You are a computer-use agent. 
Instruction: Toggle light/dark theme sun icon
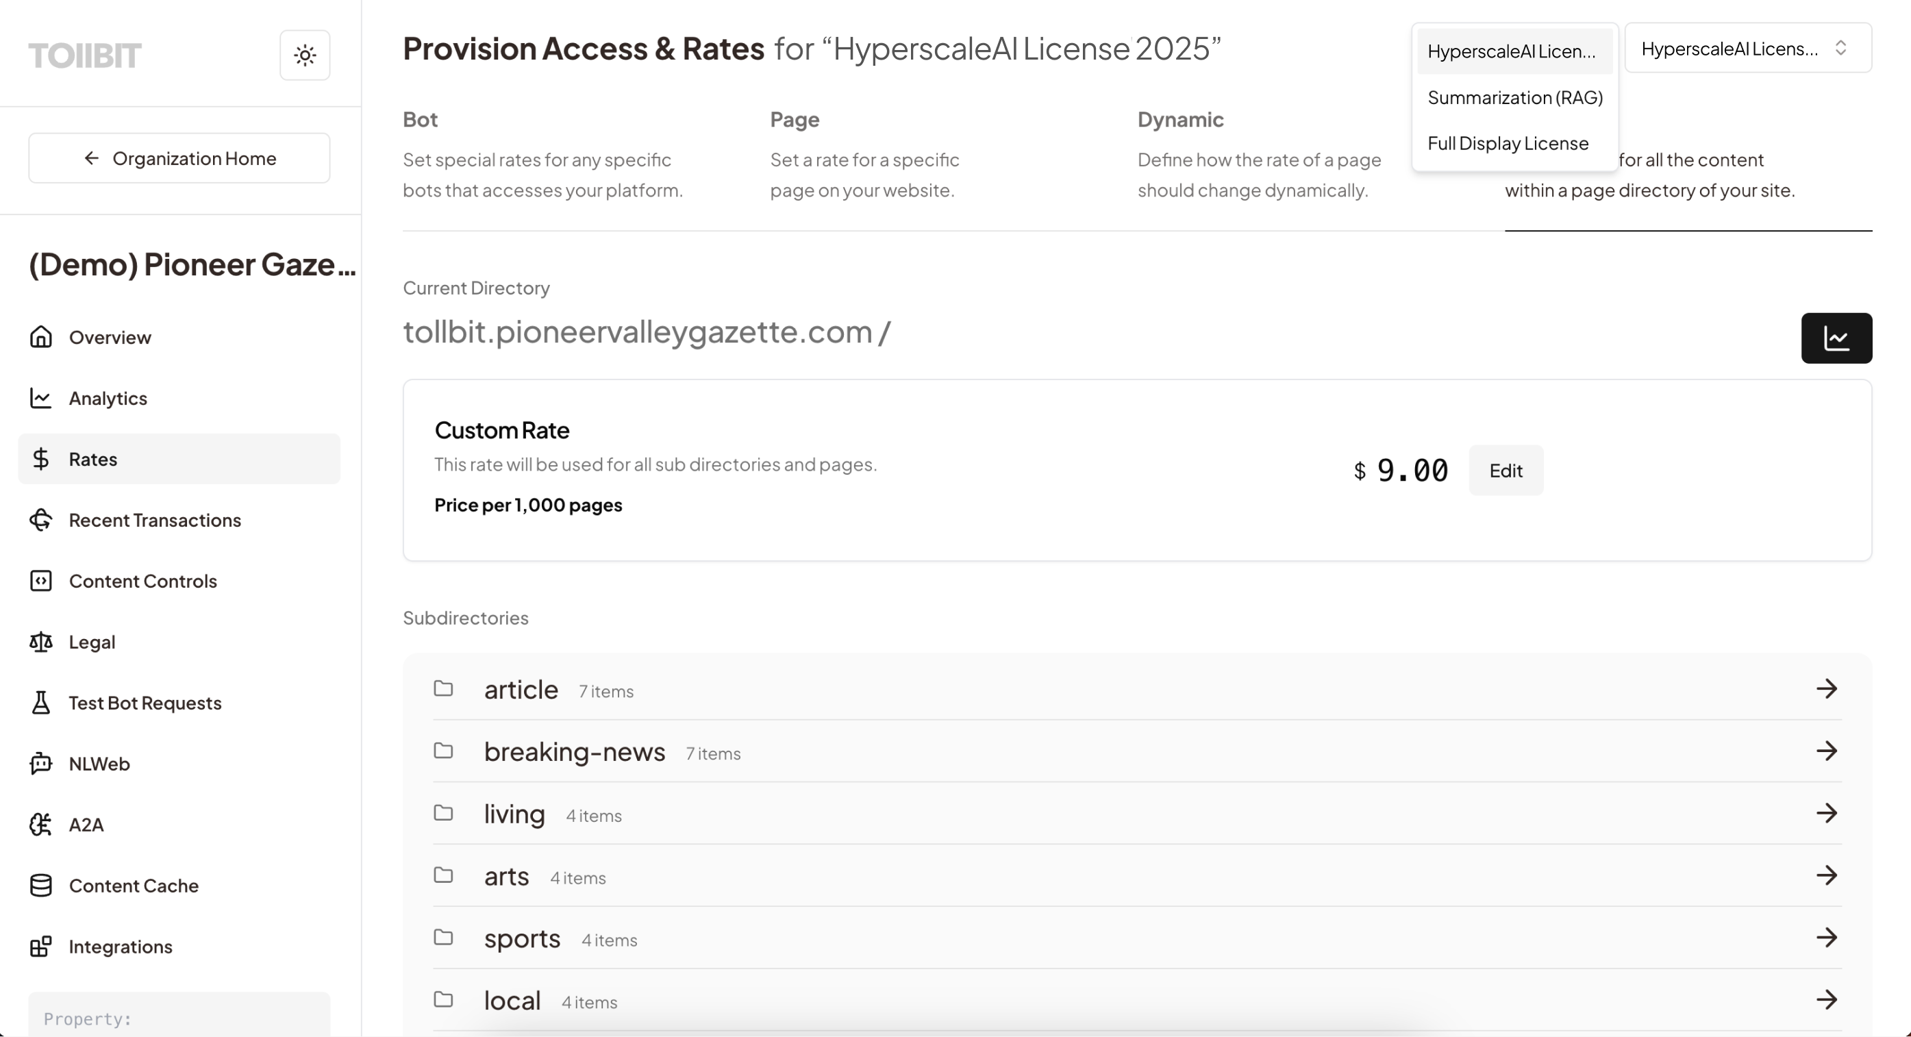(304, 55)
